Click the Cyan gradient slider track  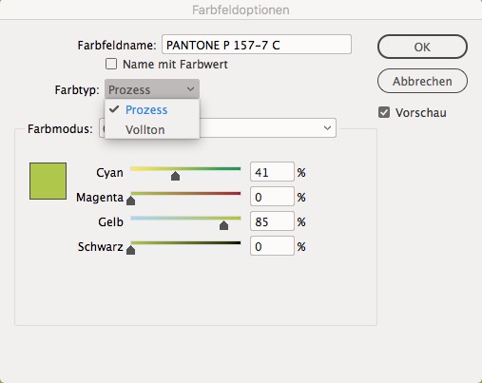[x=185, y=169]
